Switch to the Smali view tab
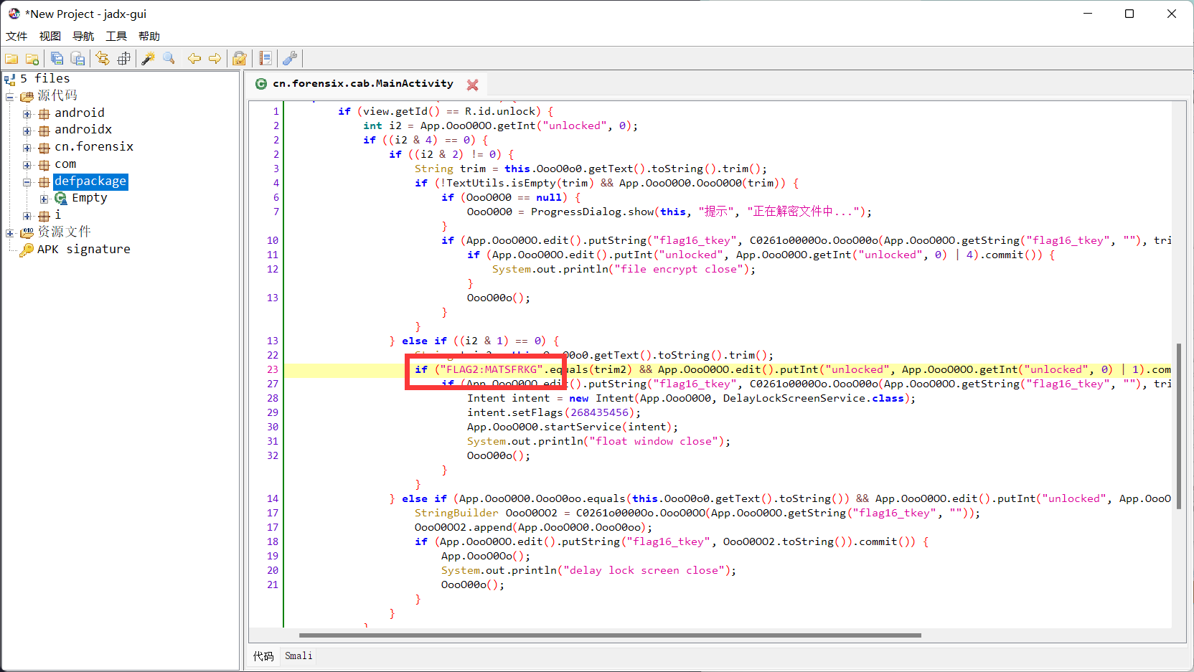This screenshot has height=672, width=1194. point(298,656)
